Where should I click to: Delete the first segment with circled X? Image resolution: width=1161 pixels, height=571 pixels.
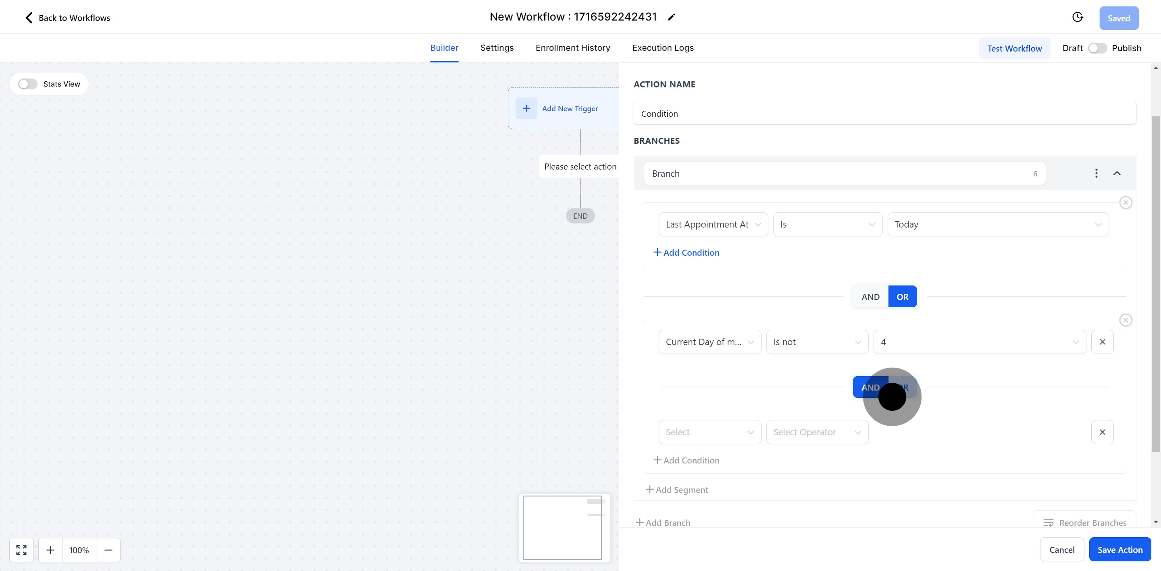coord(1126,203)
